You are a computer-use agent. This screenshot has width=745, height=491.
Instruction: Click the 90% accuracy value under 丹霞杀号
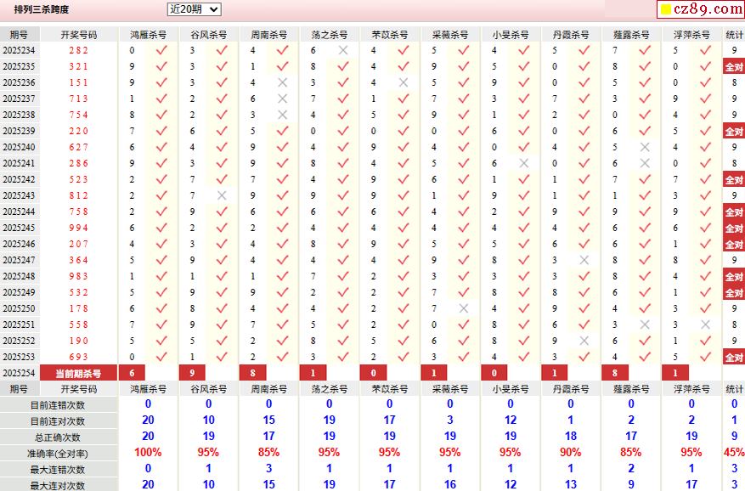tap(571, 452)
